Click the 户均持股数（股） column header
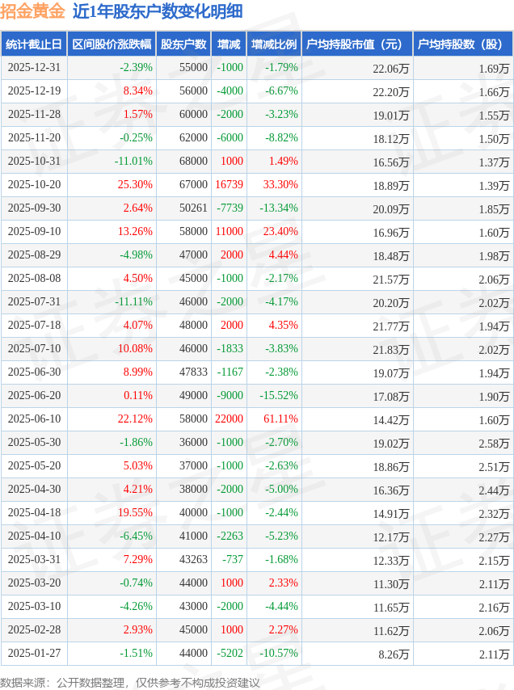This screenshot has width=514, height=690. [x=463, y=44]
